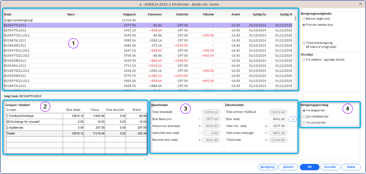
Task: Check 'Vis udløbne / ugyldige blokke'
Action: coord(304,60)
